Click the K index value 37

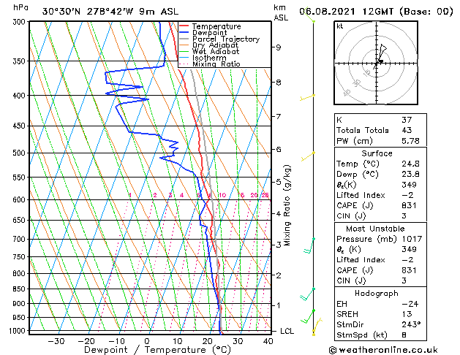point(407,120)
